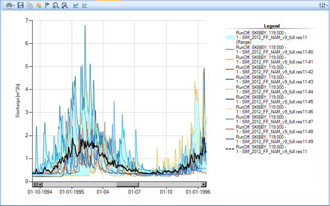
Task: Click the round reset button beside scrollbar
Action: [35, 184]
